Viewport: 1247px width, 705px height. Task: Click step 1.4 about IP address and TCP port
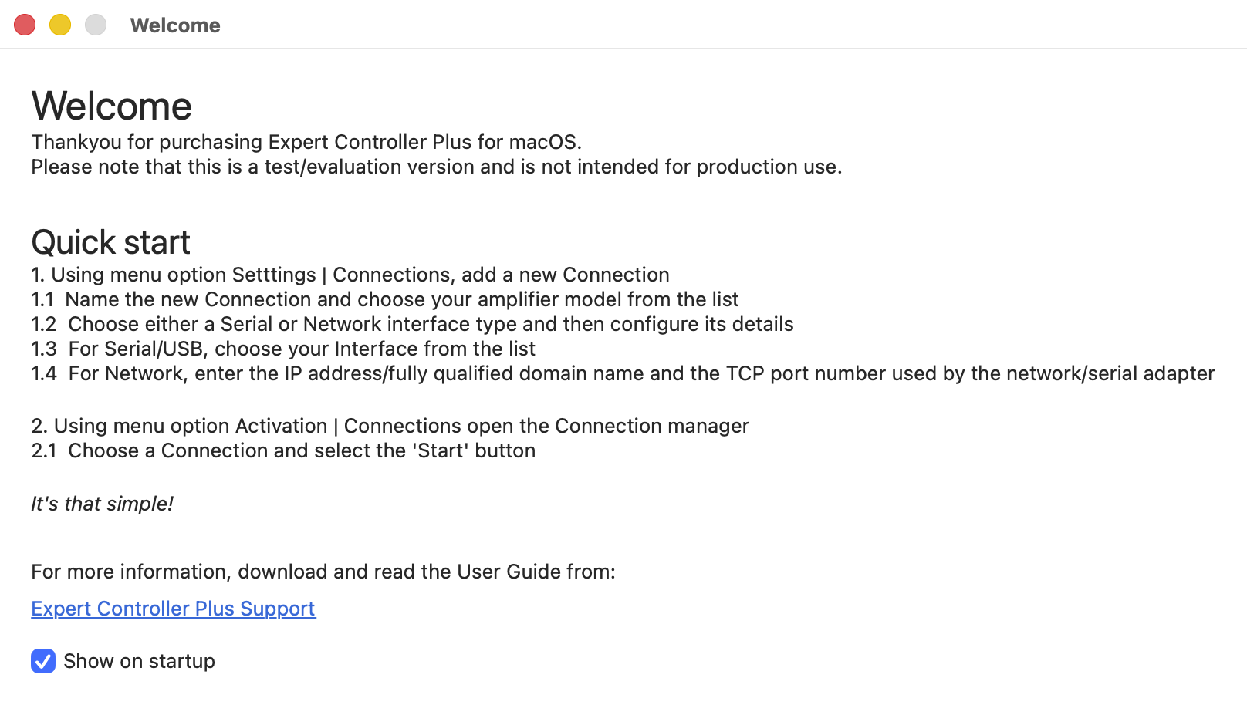click(623, 373)
